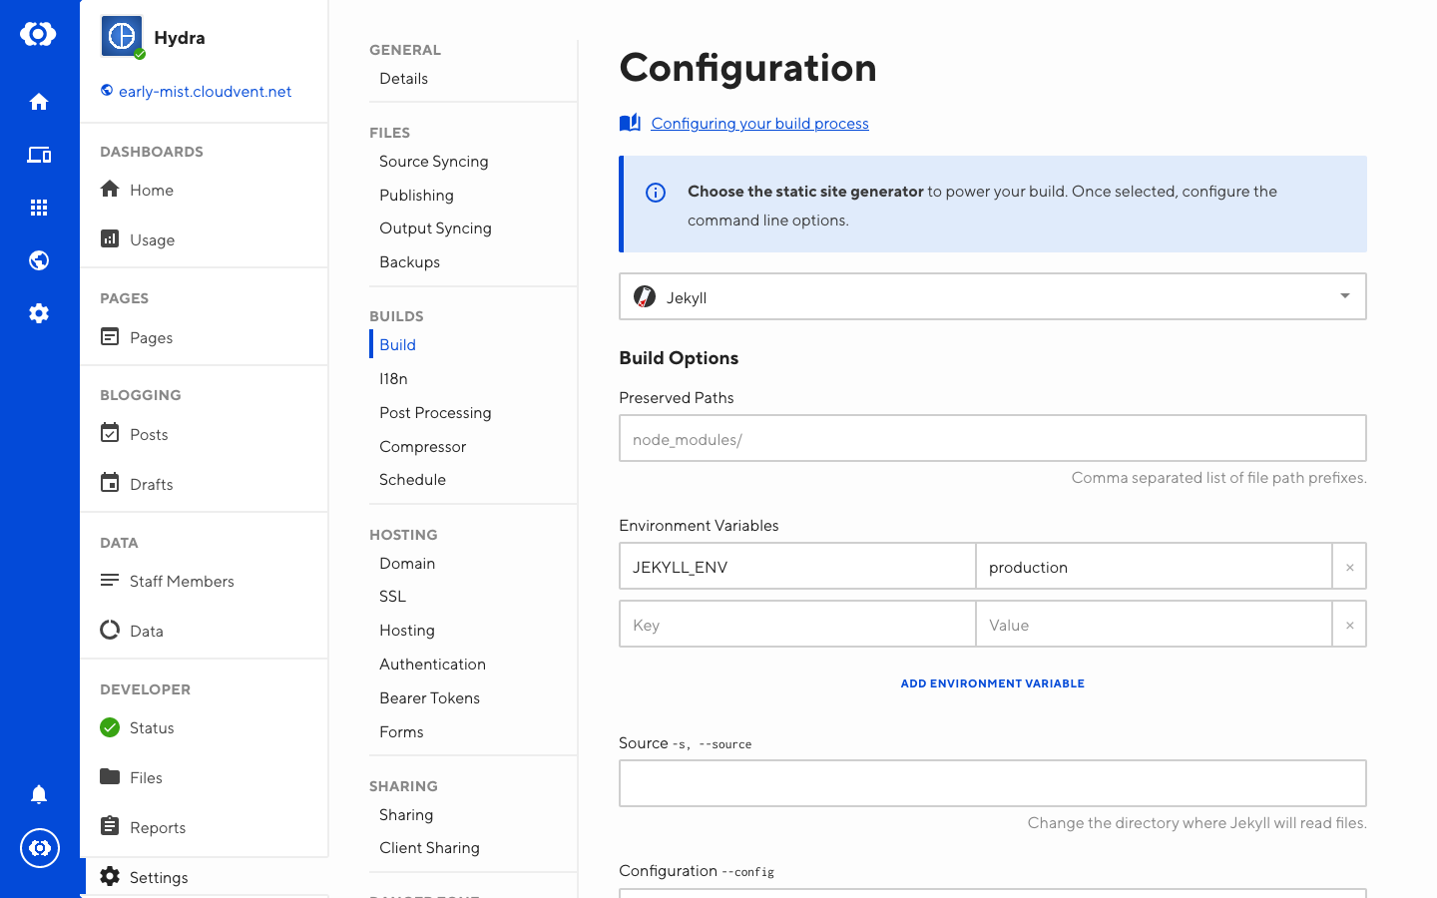Open the apps grid icon in blue rail
The width and height of the screenshot is (1437, 898).
click(39, 208)
